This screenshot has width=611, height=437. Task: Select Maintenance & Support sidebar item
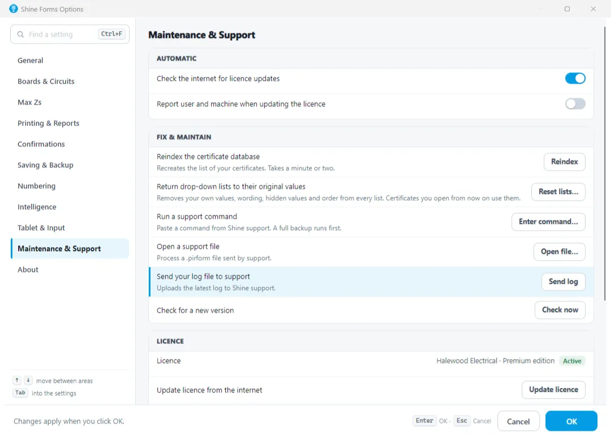(x=70, y=249)
